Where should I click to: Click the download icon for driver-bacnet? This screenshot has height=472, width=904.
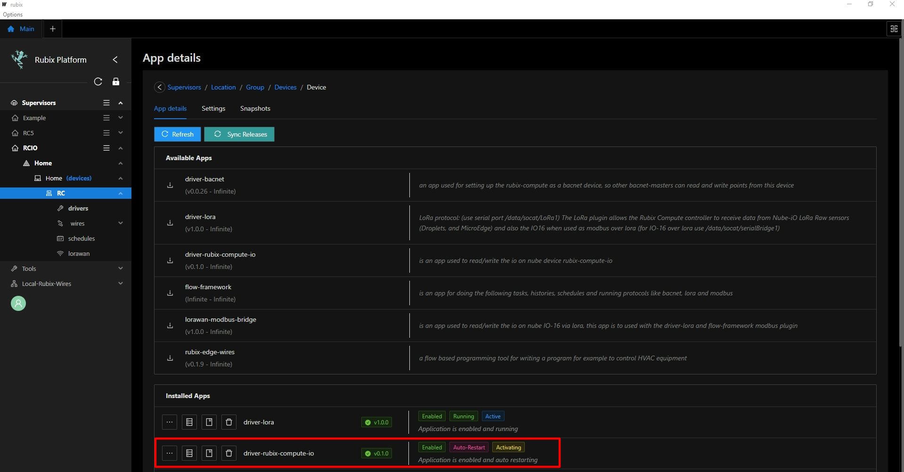pos(170,185)
